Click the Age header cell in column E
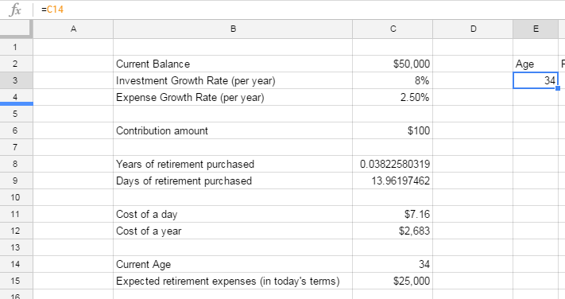This screenshot has width=565, height=299. pyautogui.click(x=536, y=64)
